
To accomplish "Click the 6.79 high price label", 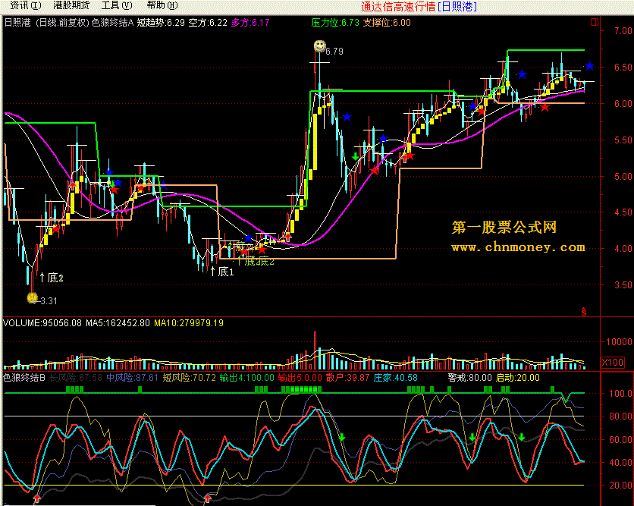I will coord(334,52).
